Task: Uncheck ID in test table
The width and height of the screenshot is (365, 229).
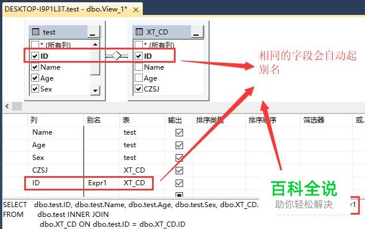Action: [x=35, y=56]
